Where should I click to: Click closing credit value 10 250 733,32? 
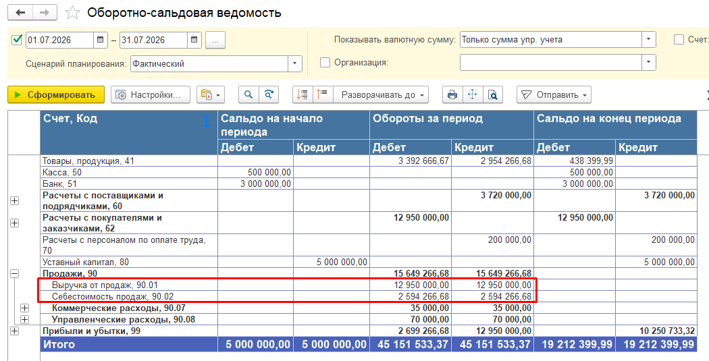[x=667, y=331]
